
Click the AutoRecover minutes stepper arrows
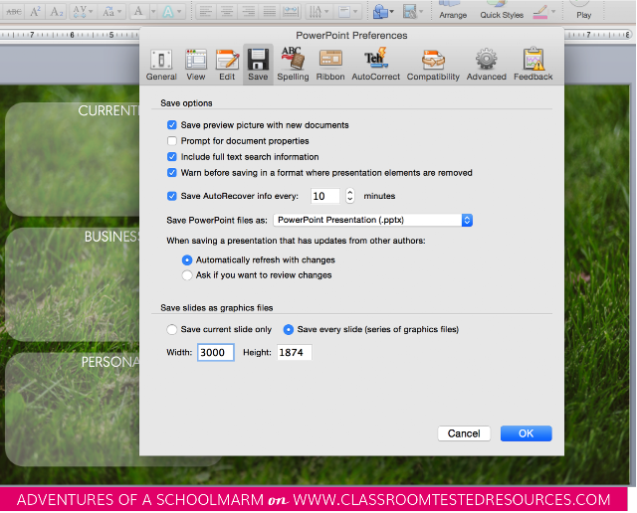tap(349, 196)
